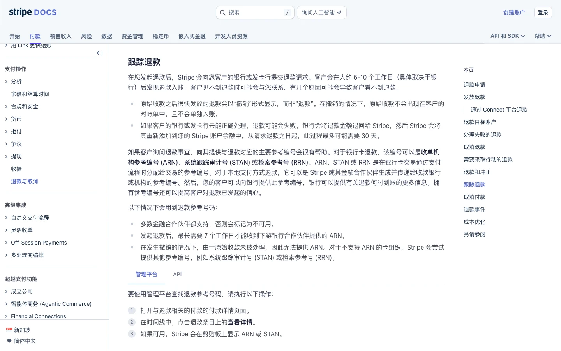561x351 pixels.
Task: Jump to 退款申请 in page contents
Action: (475, 85)
